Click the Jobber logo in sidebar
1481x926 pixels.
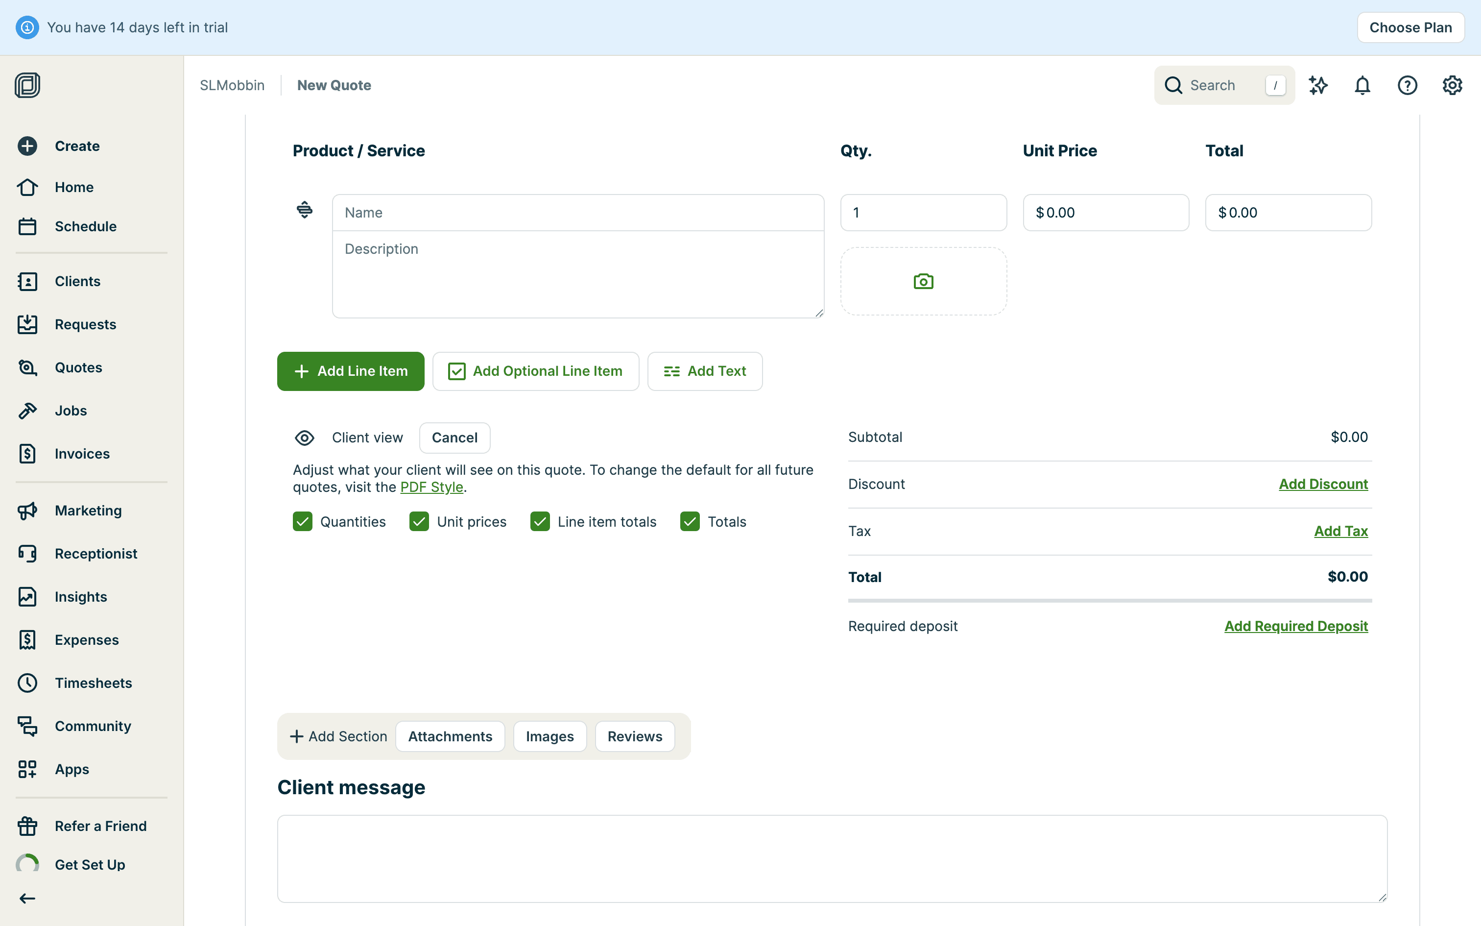27,85
